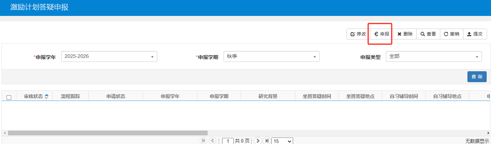Click the 修改 edit button
This screenshot has width=491, height=144.
pyautogui.click(x=358, y=34)
